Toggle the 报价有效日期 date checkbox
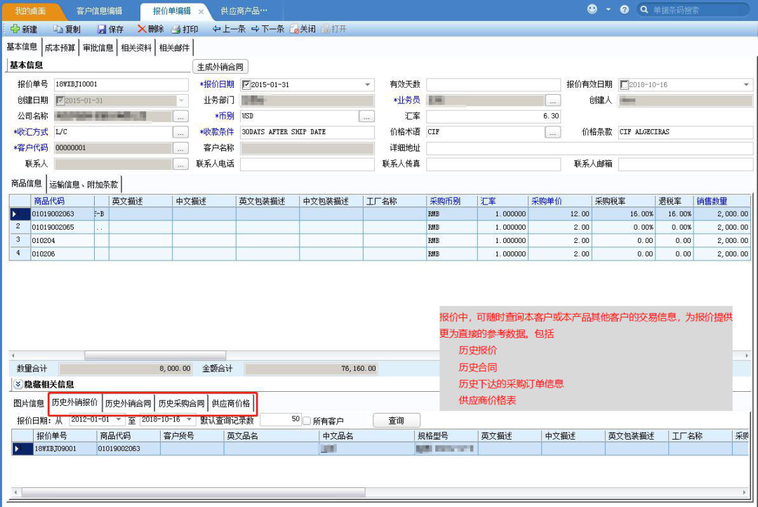The height and width of the screenshot is (507, 758). (624, 85)
